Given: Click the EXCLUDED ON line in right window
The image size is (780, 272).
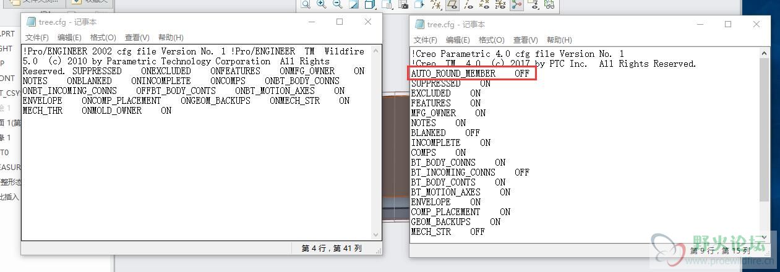Looking at the screenshot, I should [x=445, y=93].
